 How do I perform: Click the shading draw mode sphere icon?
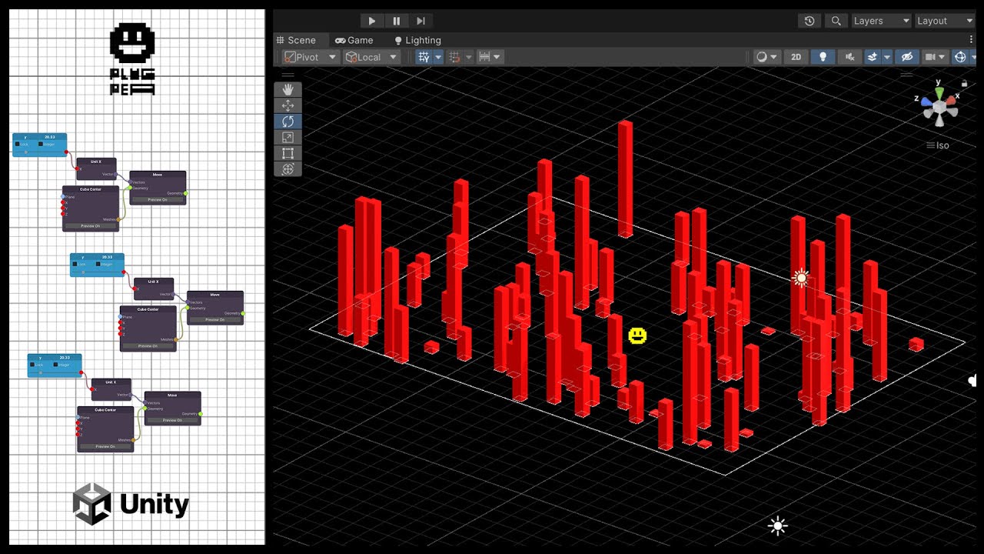point(762,57)
